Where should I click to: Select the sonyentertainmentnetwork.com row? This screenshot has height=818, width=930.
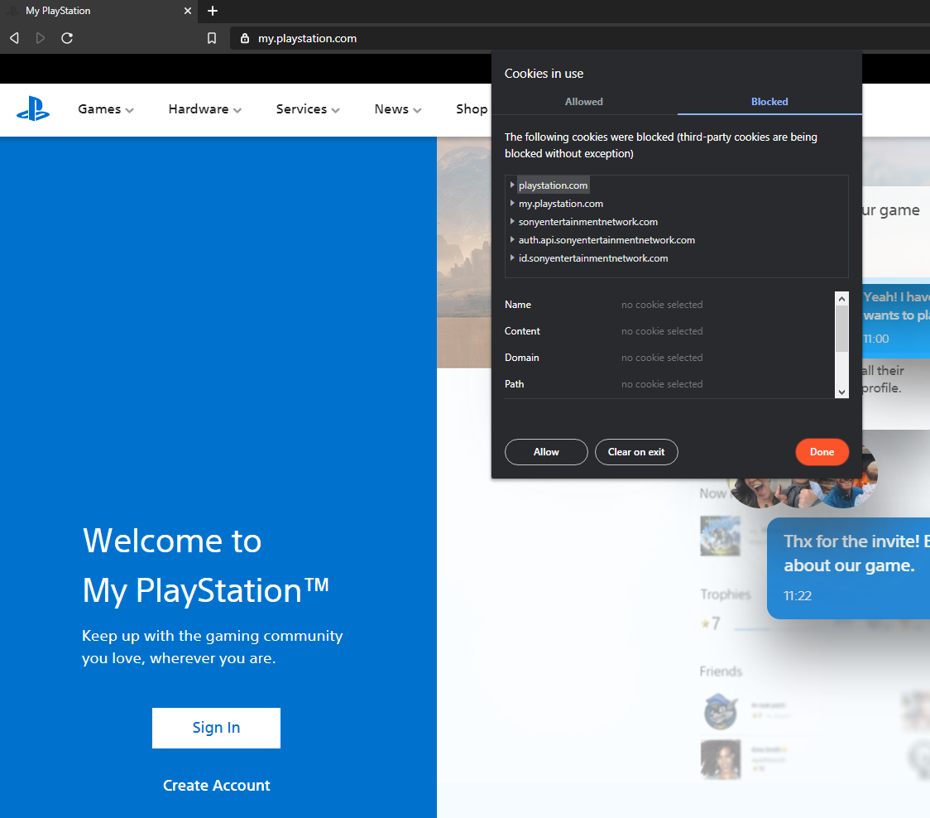(587, 222)
